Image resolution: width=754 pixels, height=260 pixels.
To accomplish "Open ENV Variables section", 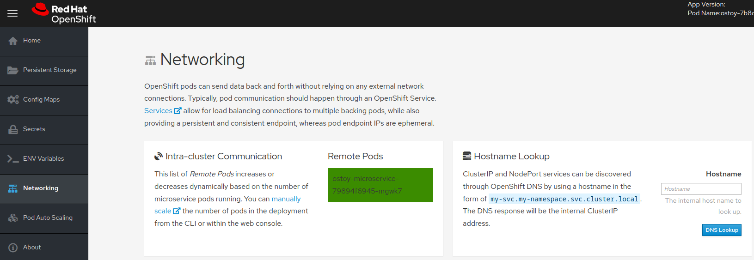I will pos(44,159).
